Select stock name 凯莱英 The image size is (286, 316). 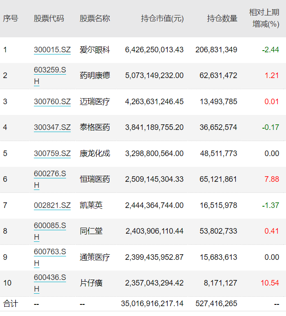[91, 205]
